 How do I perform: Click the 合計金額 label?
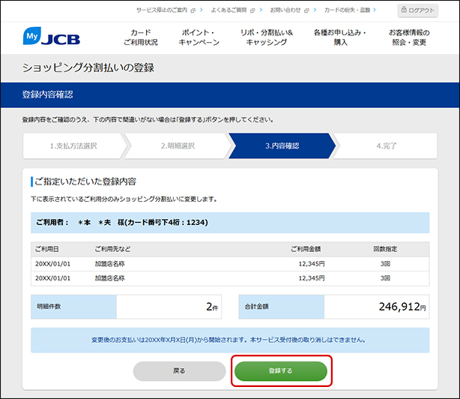257,307
